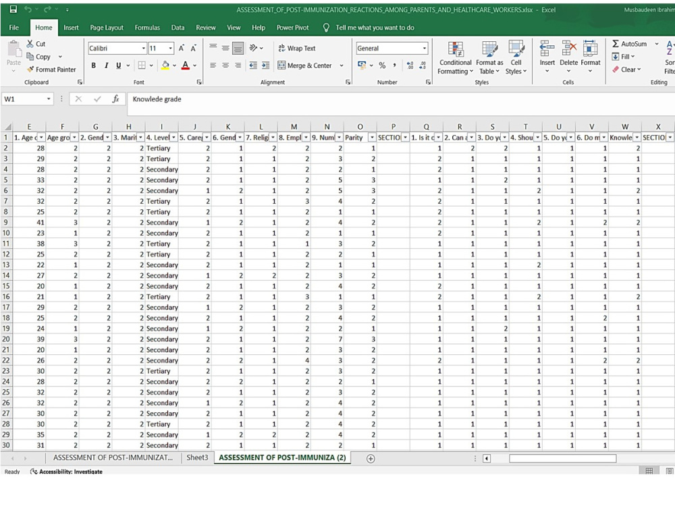Switch to the Insert ribbon tab
Screen dimensions: 675x506
[x=71, y=28]
